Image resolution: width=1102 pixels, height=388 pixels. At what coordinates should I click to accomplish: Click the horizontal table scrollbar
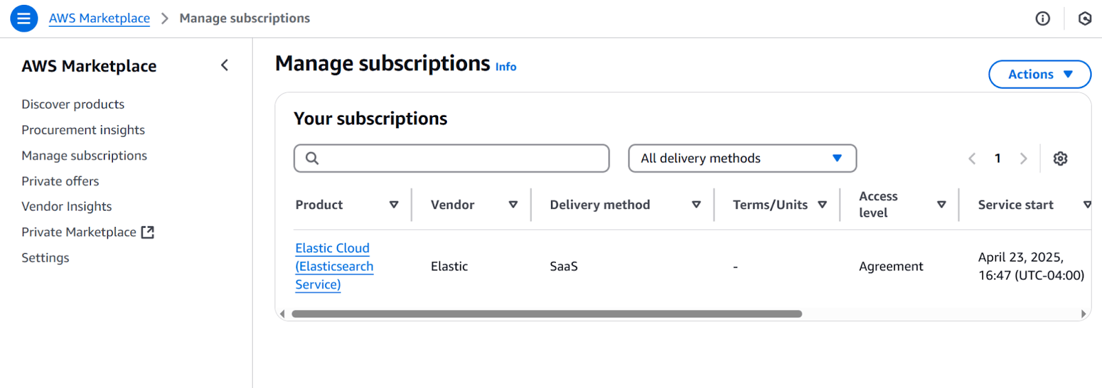click(x=546, y=314)
